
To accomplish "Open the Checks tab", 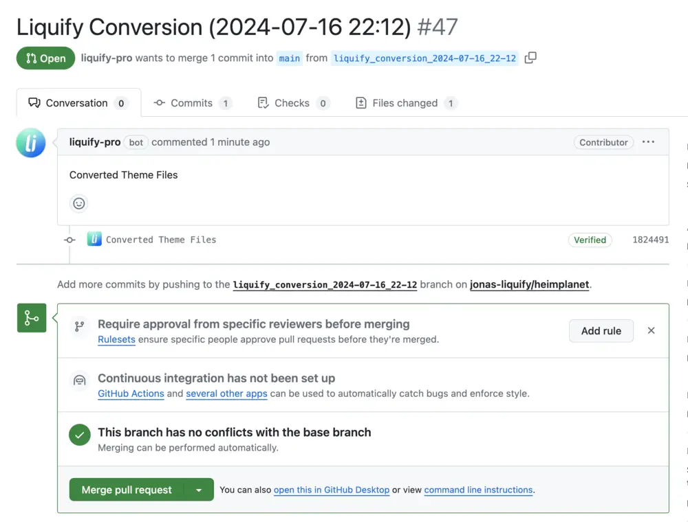I will coord(294,103).
